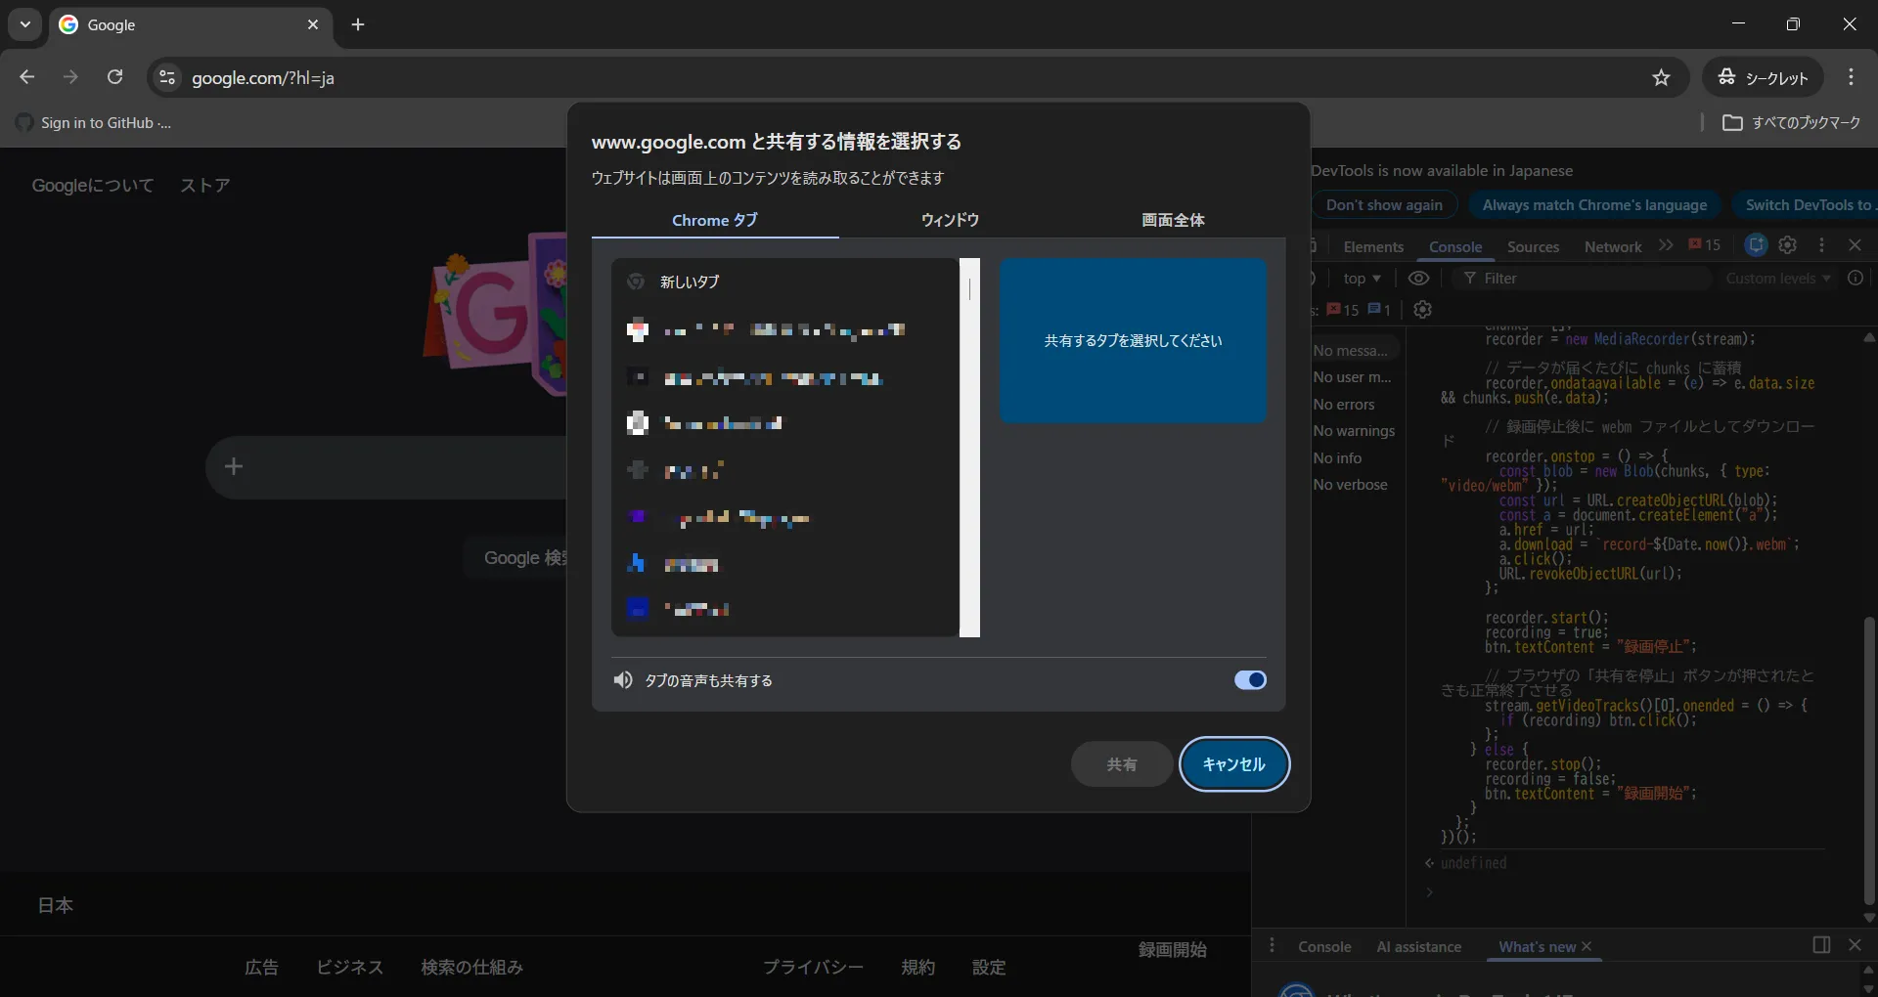Open the DevTools Network tab
Viewport: 1878px width, 997px height.
(x=1613, y=246)
